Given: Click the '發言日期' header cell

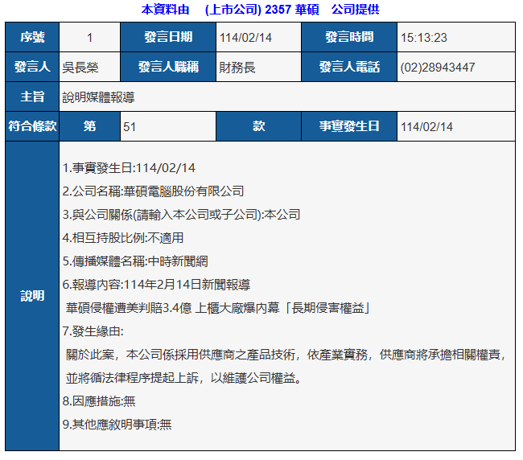Looking at the screenshot, I should [168, 37].
